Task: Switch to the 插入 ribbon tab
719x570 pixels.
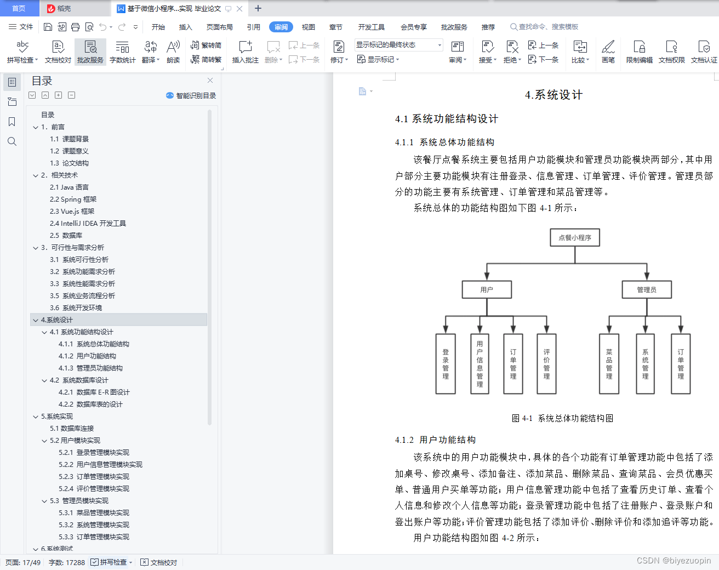Action: coord(186,27)
